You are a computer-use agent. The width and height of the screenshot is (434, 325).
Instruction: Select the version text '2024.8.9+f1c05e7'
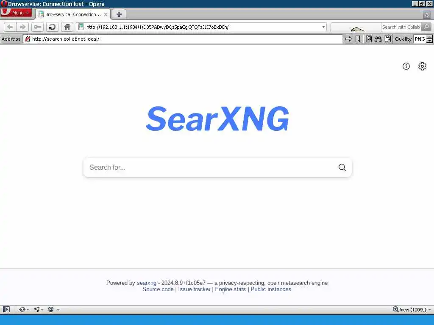click(x=184, y=283)
